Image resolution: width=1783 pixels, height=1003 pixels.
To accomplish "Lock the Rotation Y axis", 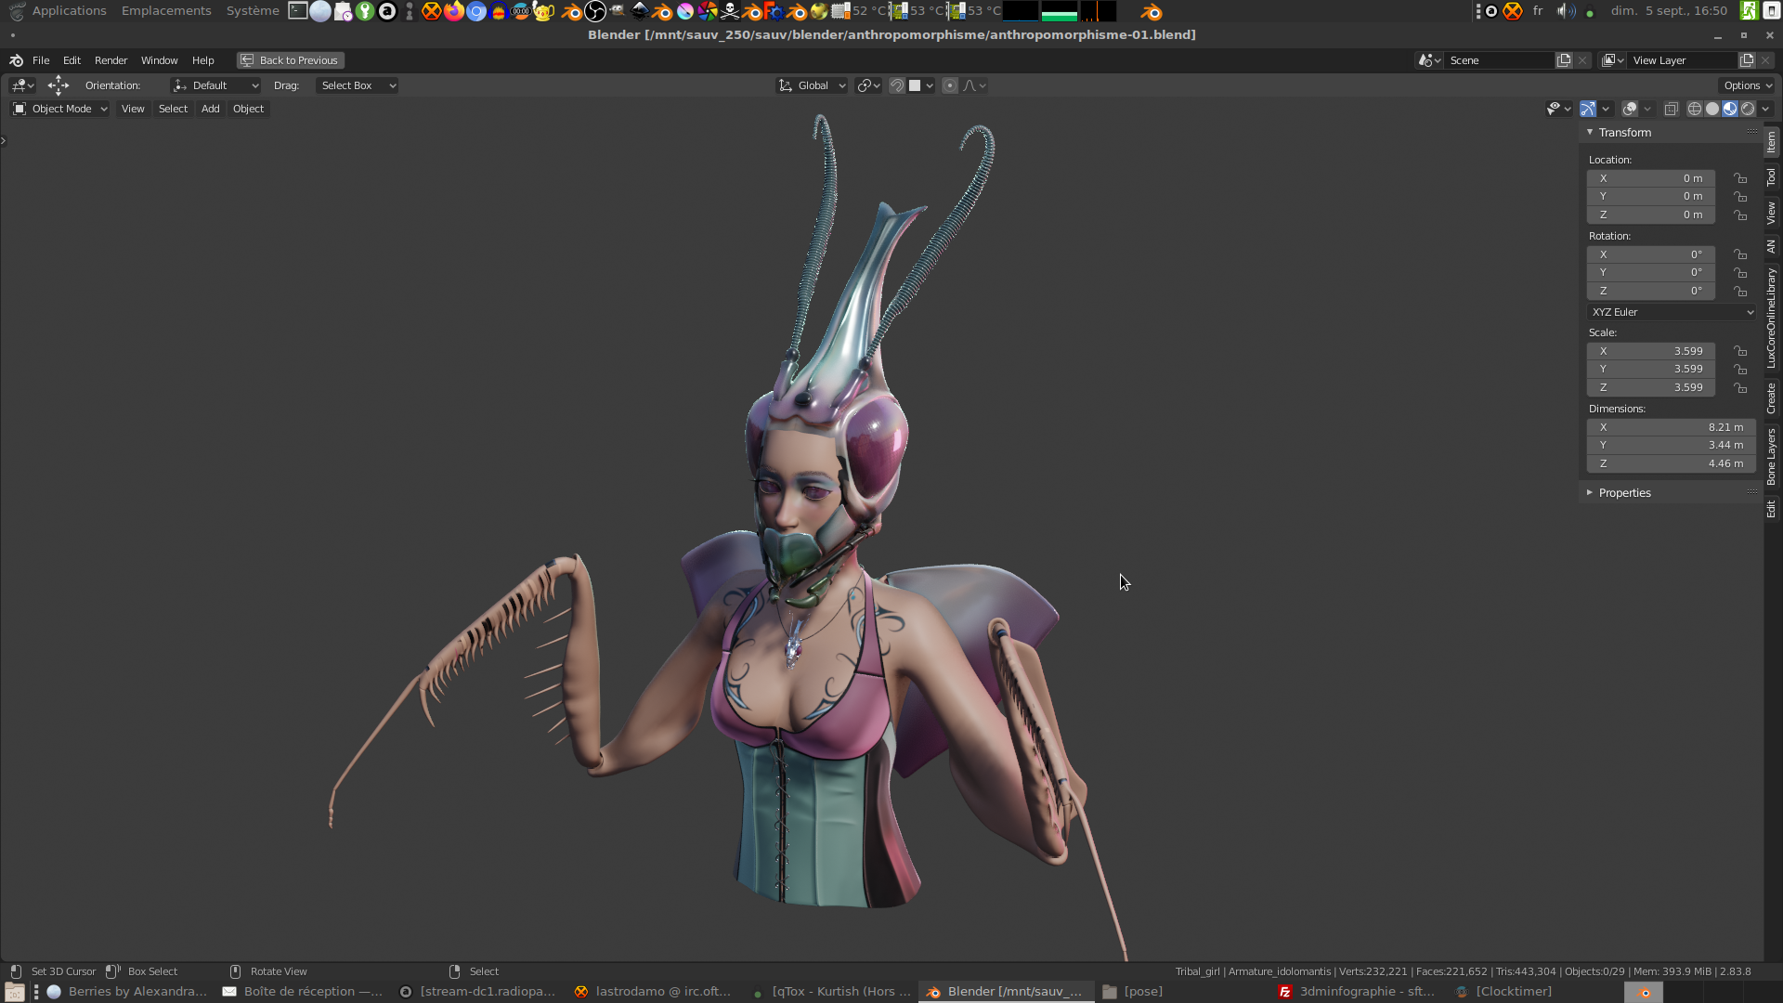I will pyautogui.click(x=1740, y=273).
